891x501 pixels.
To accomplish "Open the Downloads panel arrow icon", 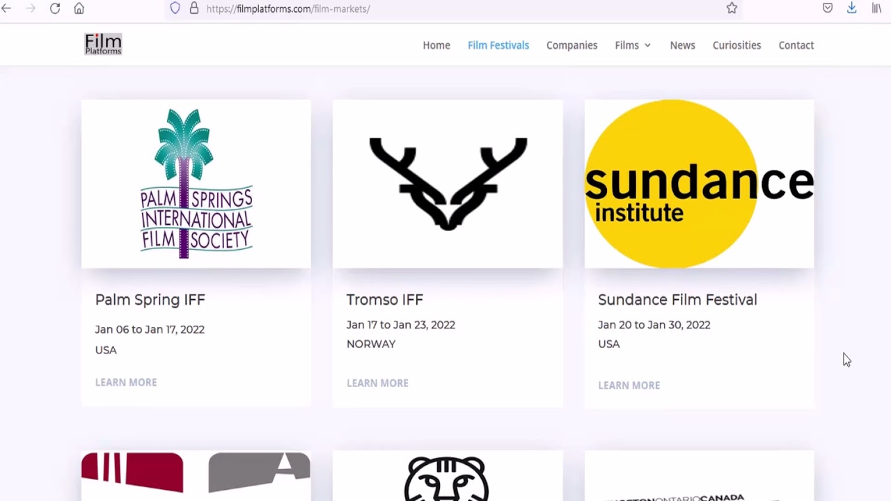I will (851, 8).
